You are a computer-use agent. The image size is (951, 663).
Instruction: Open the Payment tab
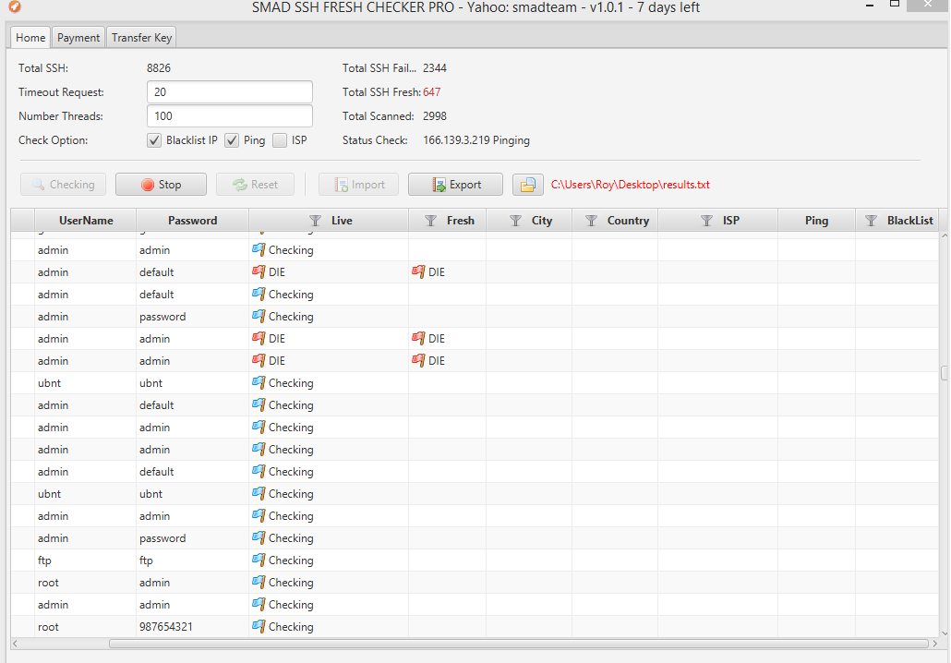coord(78,38)
